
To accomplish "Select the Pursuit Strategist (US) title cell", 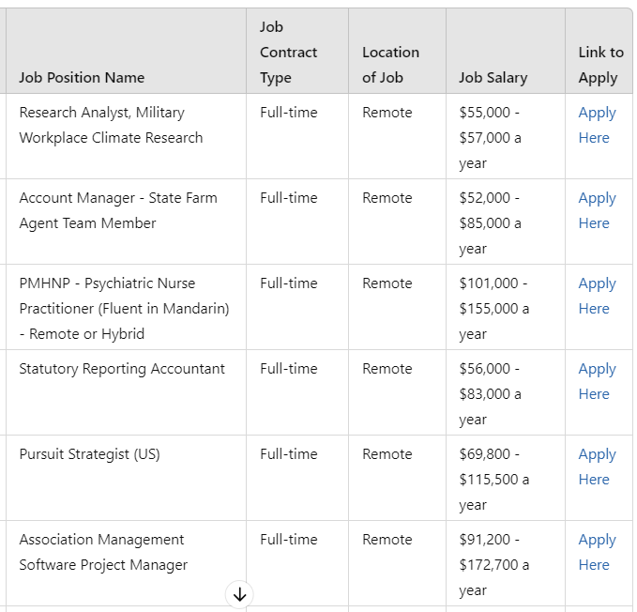I will [89, 454].
